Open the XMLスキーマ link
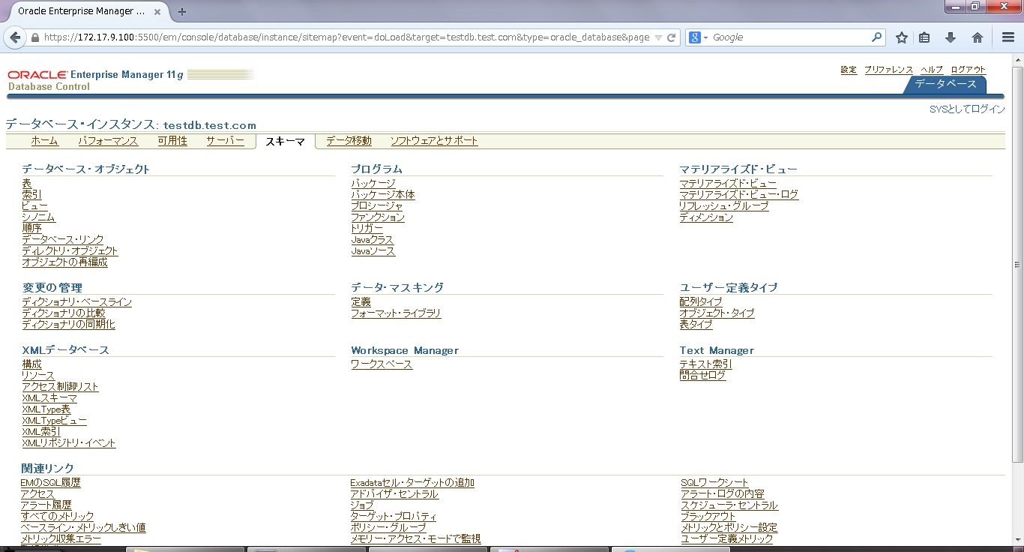 pos(49,398)
